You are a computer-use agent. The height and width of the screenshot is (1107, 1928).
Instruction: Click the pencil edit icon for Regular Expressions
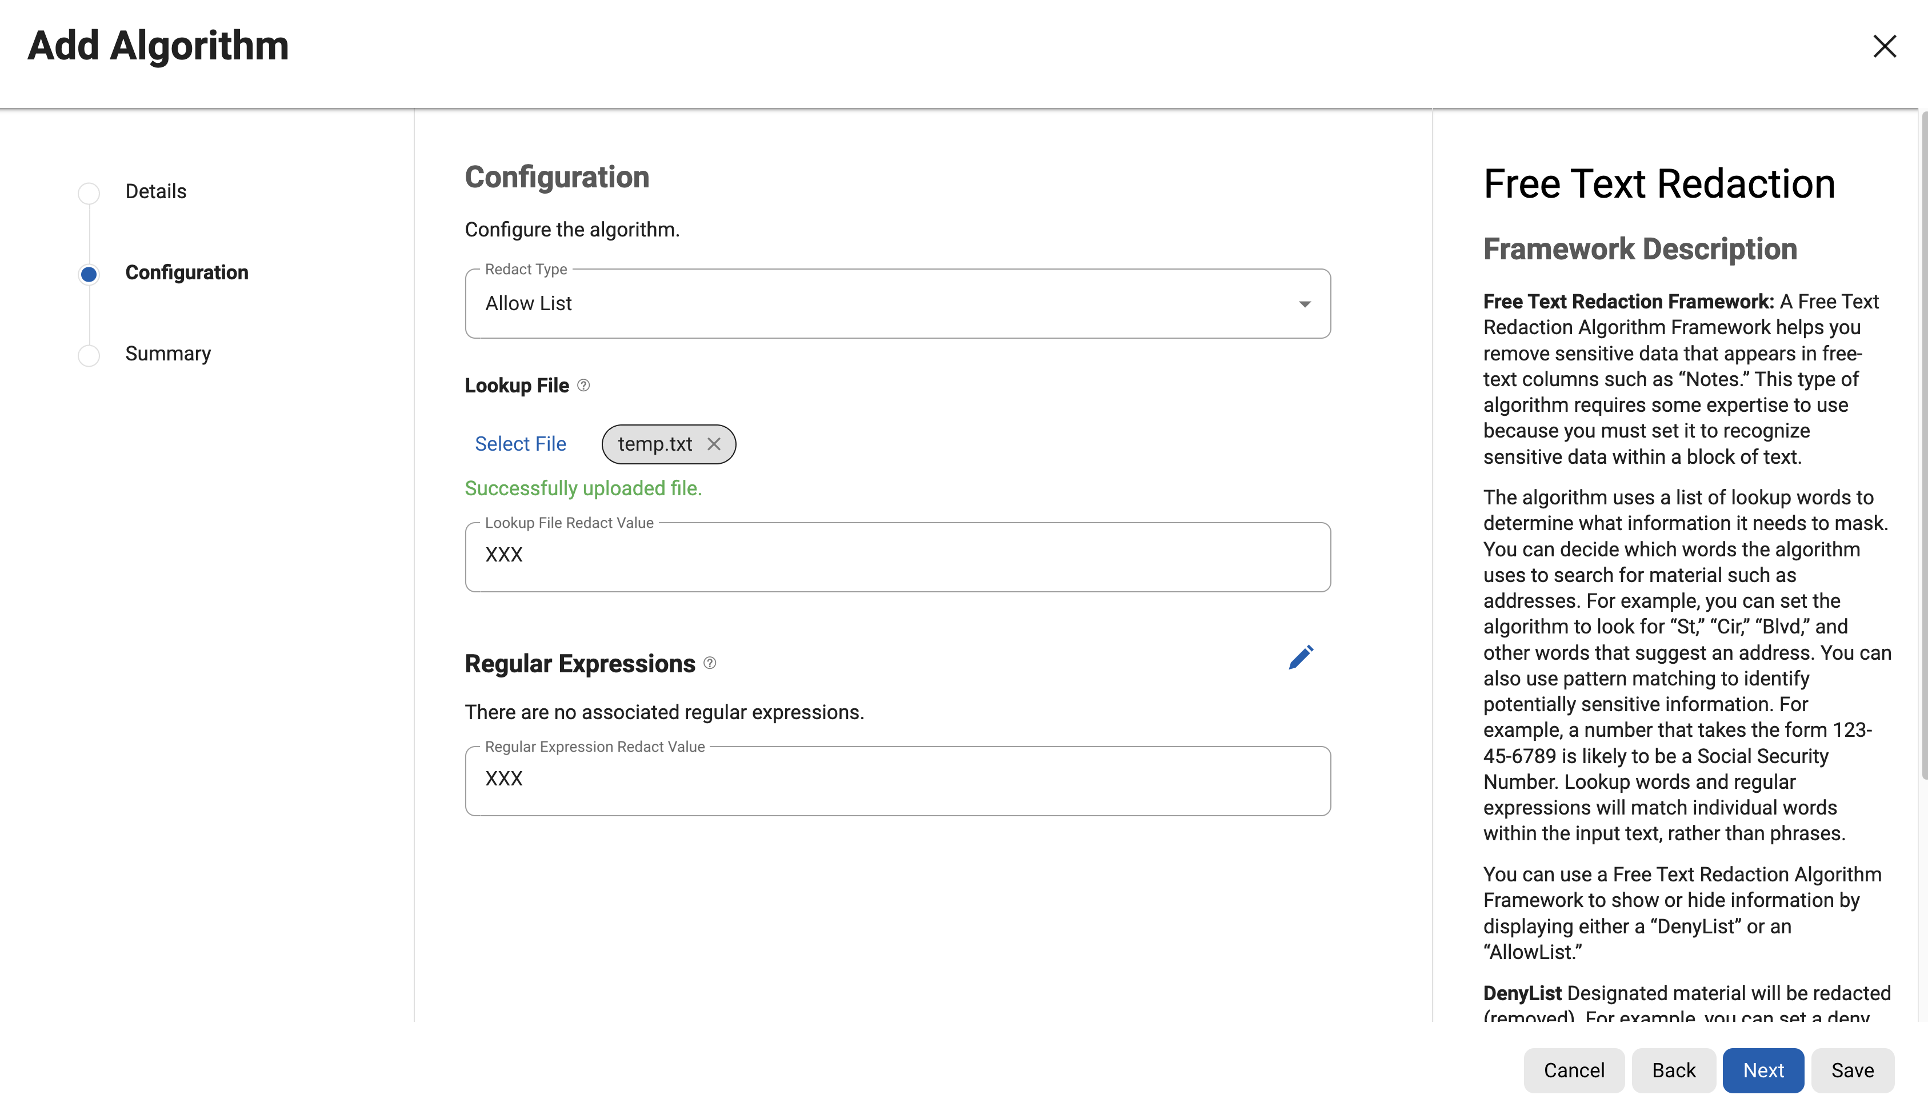1301,657
